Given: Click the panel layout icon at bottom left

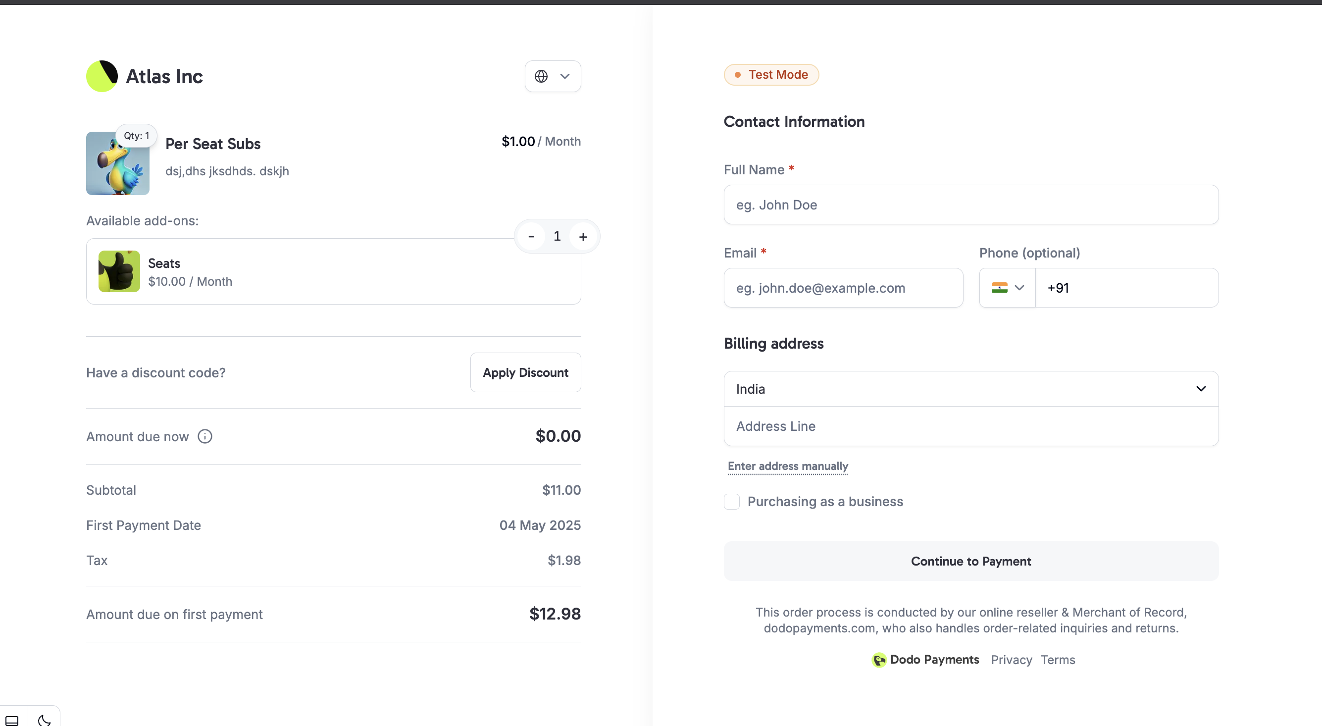Looking at the screenshot, I should pyautogui.click(x=12, y=720).
